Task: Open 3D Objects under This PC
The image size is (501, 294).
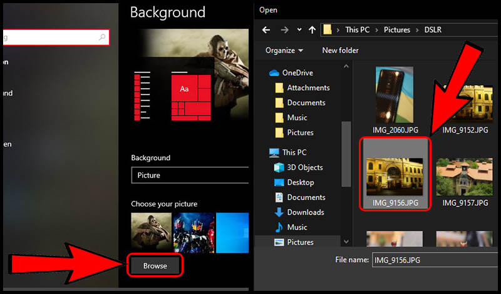Action: [x=304, y=168]
